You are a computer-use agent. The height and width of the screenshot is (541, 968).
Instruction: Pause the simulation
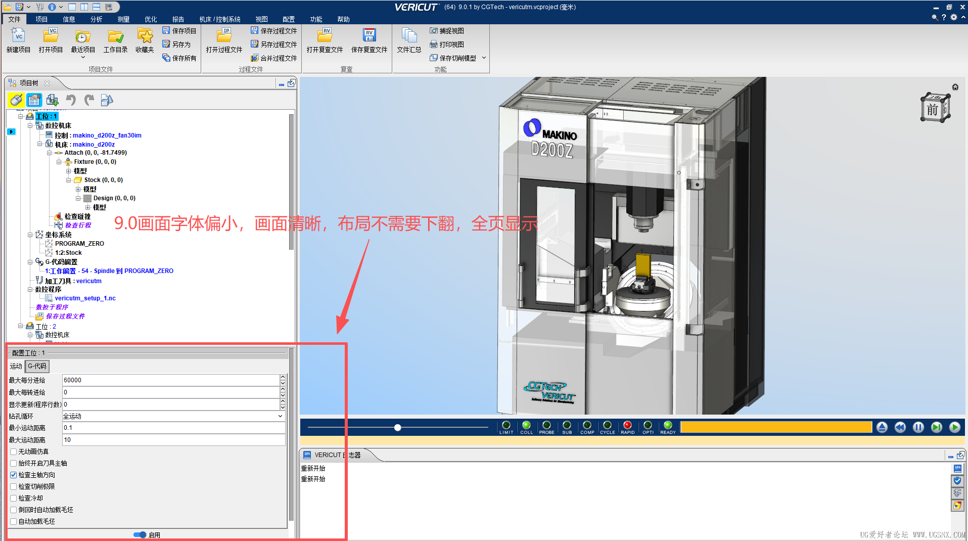(918, 427)
